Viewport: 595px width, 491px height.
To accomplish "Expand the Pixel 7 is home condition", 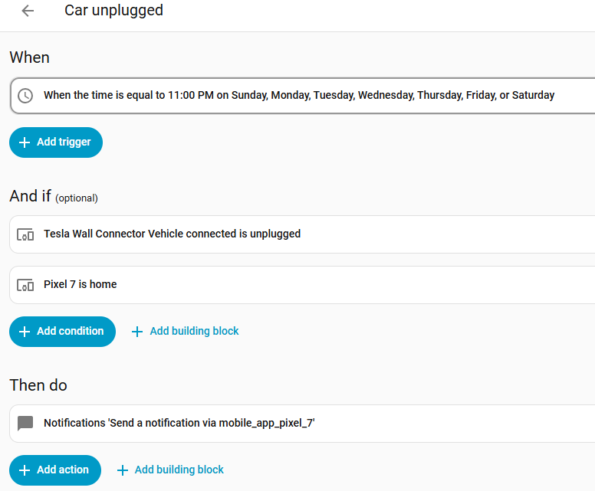I will coord(307,285).
